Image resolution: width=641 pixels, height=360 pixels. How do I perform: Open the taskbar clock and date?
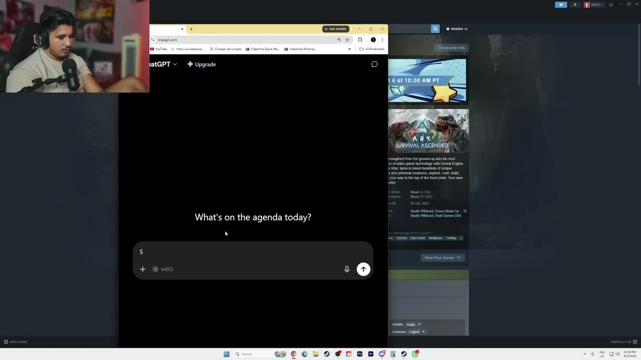(629, 354)
